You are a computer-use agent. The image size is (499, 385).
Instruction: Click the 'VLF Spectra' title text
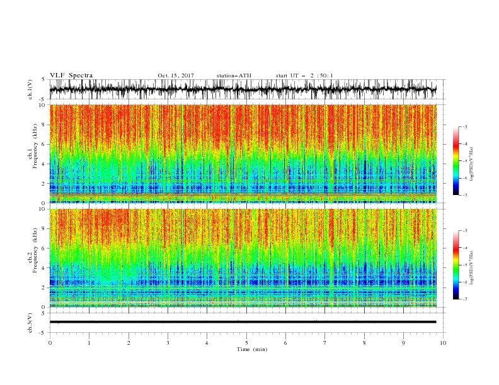(71, 75)
